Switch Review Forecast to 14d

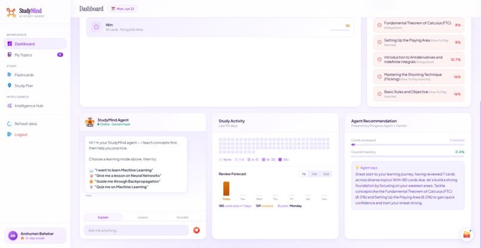[314, 174]
